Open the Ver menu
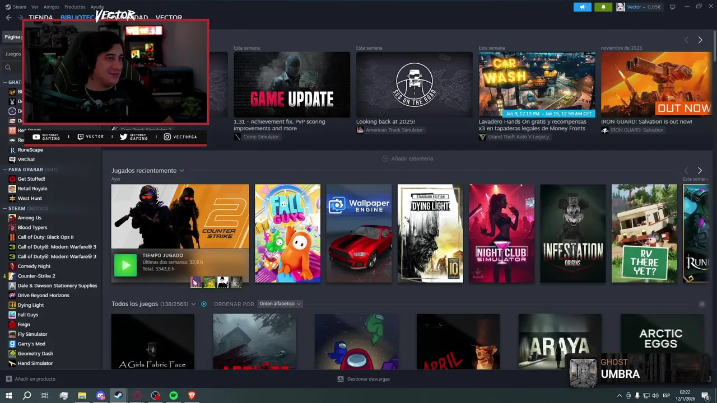Screen dimensions: 717x403 [x=35, y=7]
